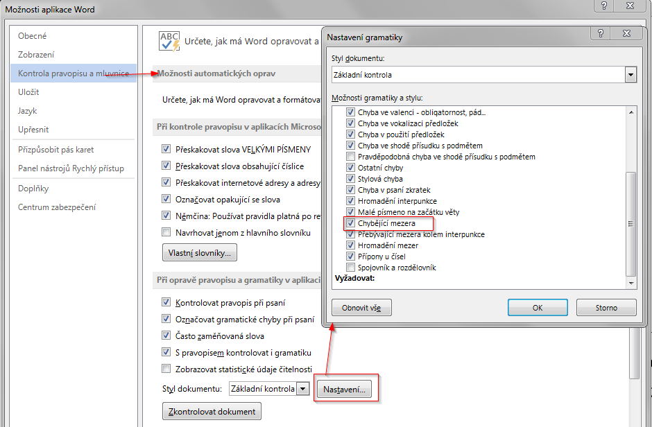Screen dimensions: 652x427
Task: Toggle 'Kontrolovat pravopis při psaní' checkbox
Action: [166, 302]
